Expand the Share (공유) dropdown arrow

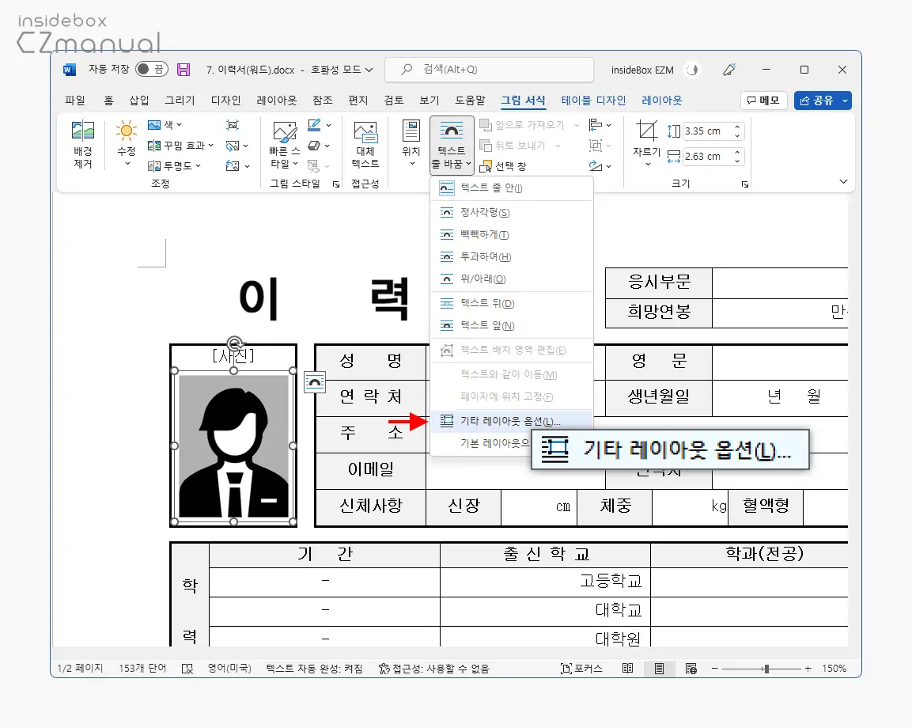tap(845, 100)
